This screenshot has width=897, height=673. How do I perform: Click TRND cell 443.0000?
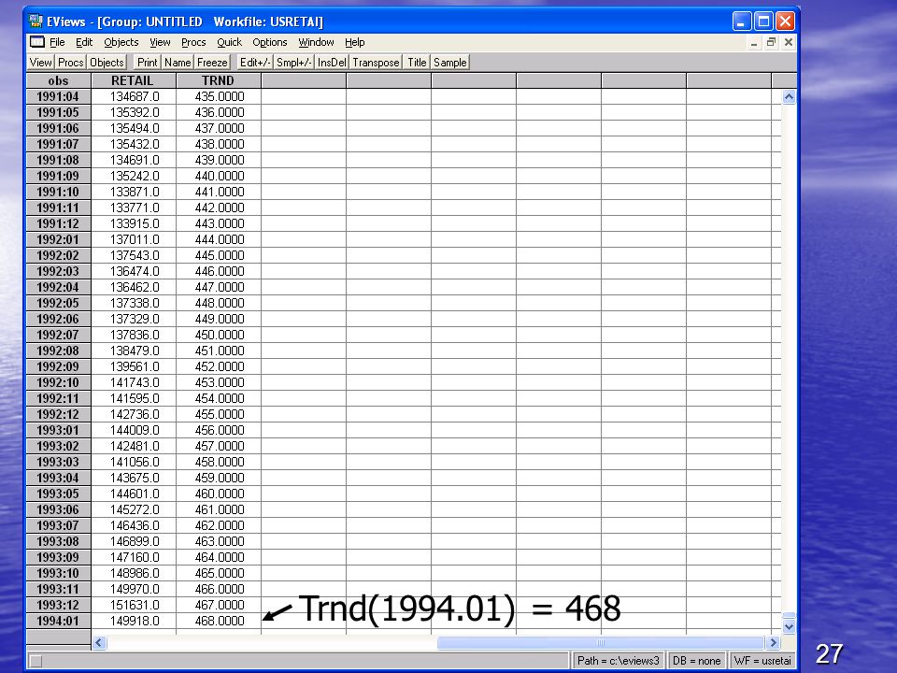tap(219, 223)
